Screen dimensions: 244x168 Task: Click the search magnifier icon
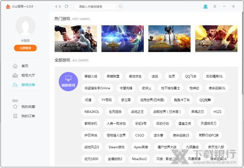120,7
